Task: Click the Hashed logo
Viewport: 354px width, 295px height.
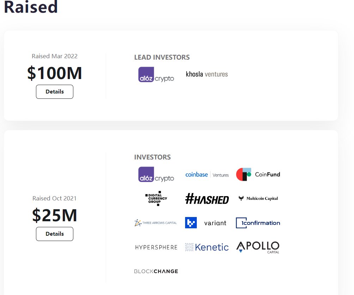Action: [x=207, y=199]
